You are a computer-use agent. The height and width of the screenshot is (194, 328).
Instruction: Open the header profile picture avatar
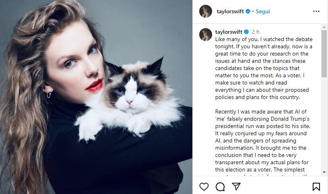coord(205,11)
